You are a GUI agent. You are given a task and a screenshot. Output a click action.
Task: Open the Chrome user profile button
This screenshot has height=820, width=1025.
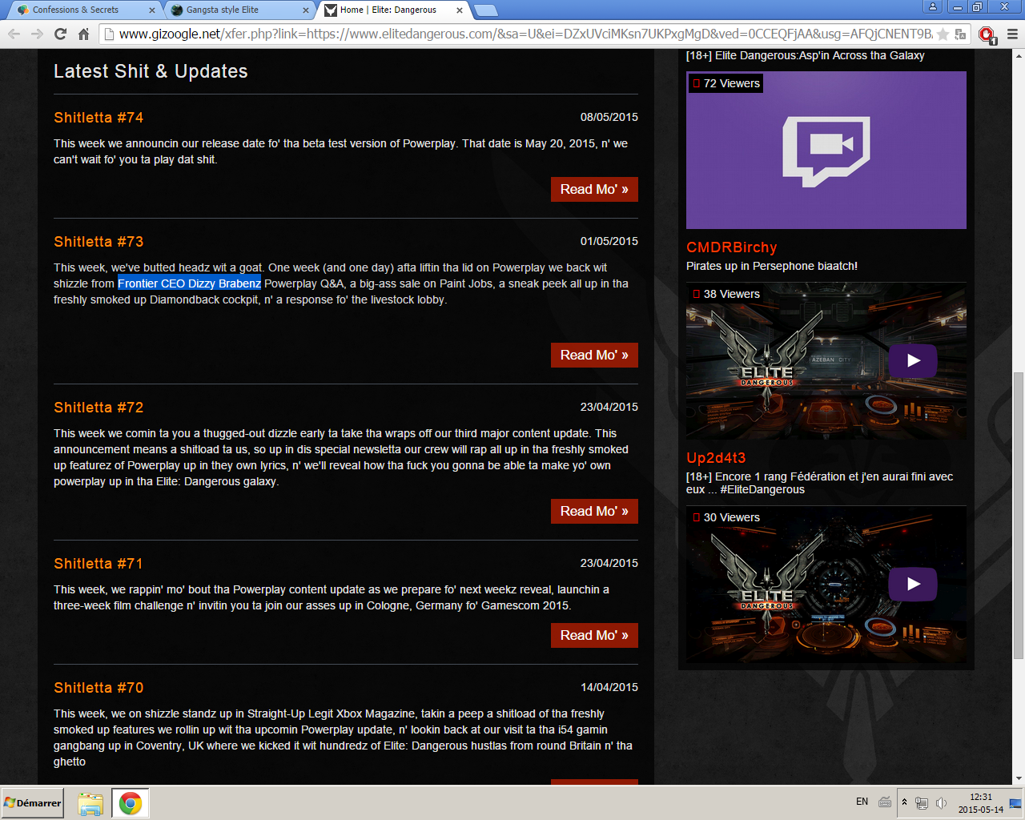tap(933, 6)
